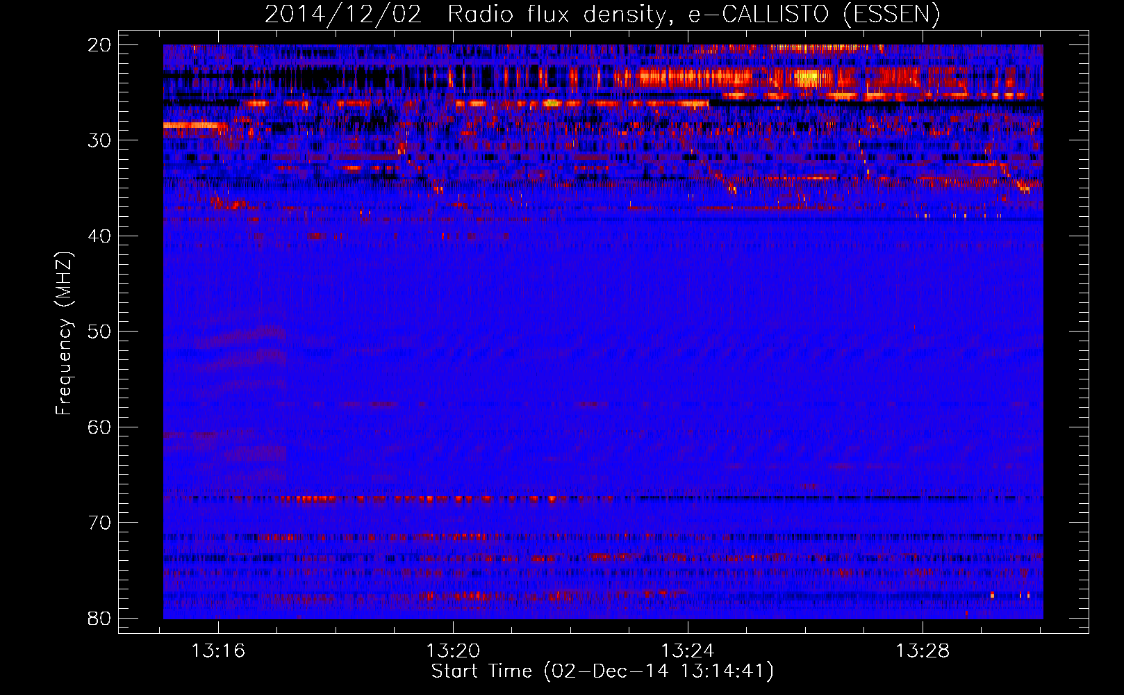1124x695 pixels.
Task: Click the 13:28 time tick label
Action: tap(922, 651)
